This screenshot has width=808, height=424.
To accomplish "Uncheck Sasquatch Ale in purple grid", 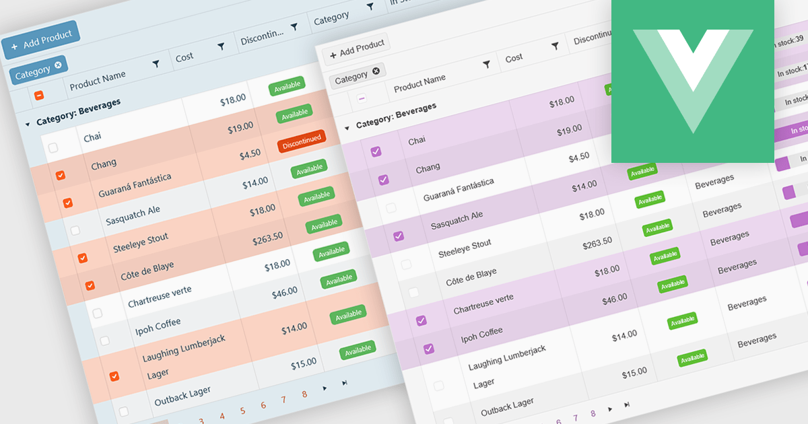I will pos(399,236).
